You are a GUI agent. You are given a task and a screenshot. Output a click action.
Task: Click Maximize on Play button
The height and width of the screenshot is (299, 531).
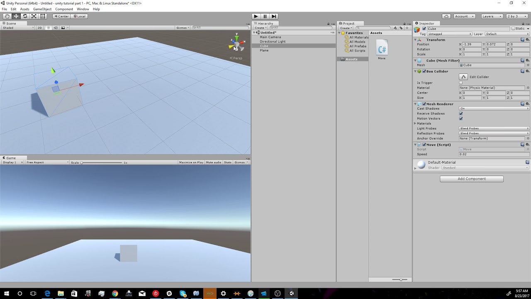[191, 162]
